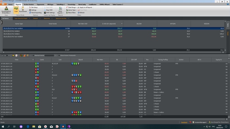Open Site Setup options
This screenshot has height=129, width=230.
coord(33,7)
